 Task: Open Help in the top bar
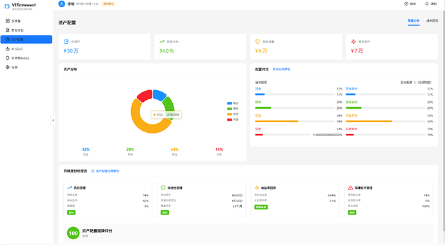coord(410,4)
